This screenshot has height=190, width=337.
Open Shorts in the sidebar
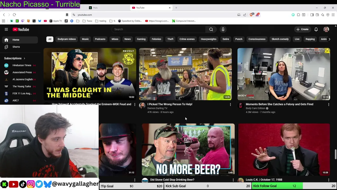20,47
